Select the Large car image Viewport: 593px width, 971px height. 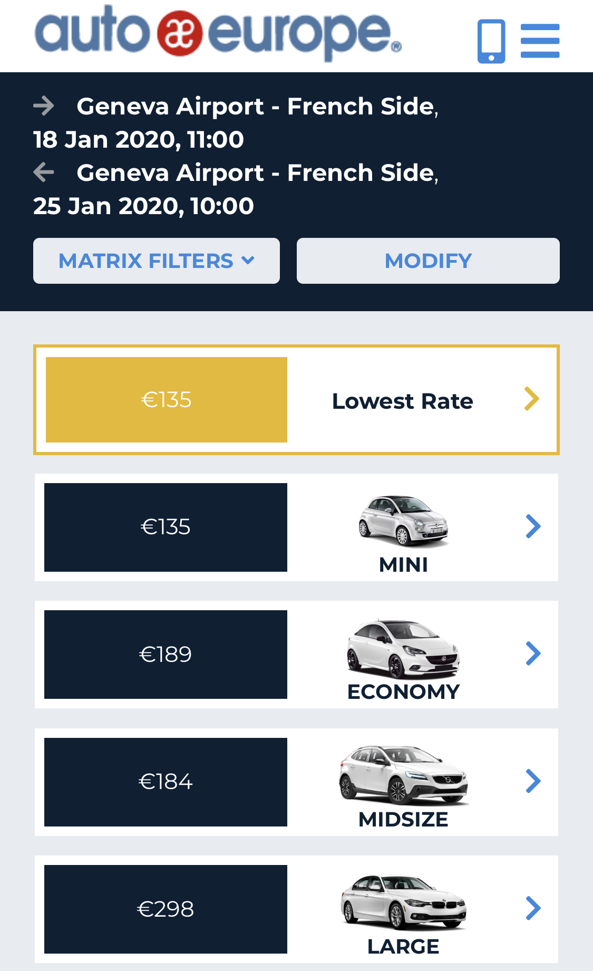[x=403, y=903]
